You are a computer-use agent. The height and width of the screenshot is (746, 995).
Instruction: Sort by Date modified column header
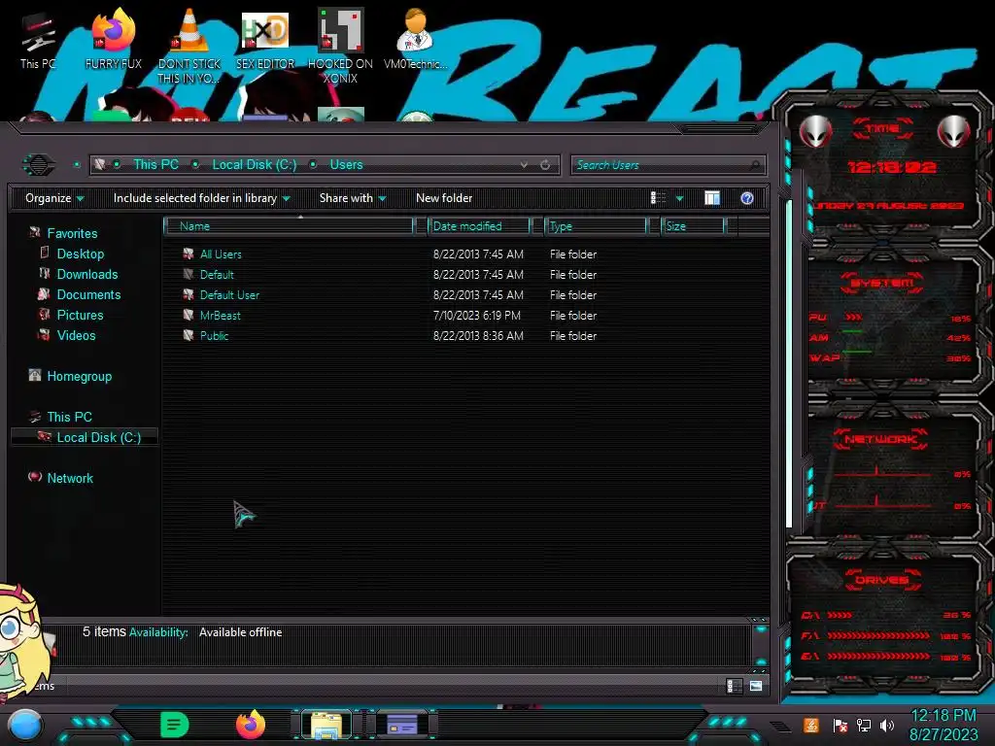click(x=479, y=226)
